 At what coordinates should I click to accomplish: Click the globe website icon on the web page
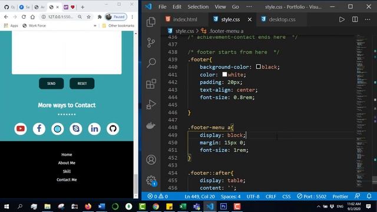tap(58, 129)
